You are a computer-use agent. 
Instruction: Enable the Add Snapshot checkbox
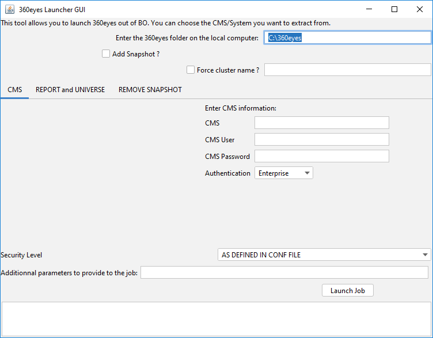click(x=106, y=54)
